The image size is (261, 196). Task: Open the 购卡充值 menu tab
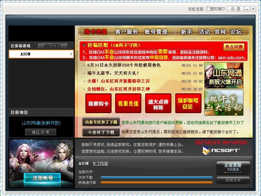pos(95,32)
